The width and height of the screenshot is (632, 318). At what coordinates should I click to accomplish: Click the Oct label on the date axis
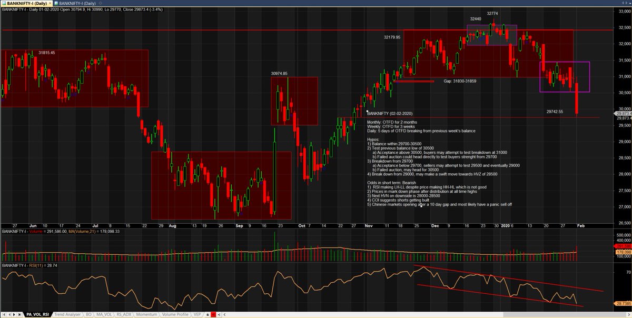pyautogui.click(x=302, y=225)
